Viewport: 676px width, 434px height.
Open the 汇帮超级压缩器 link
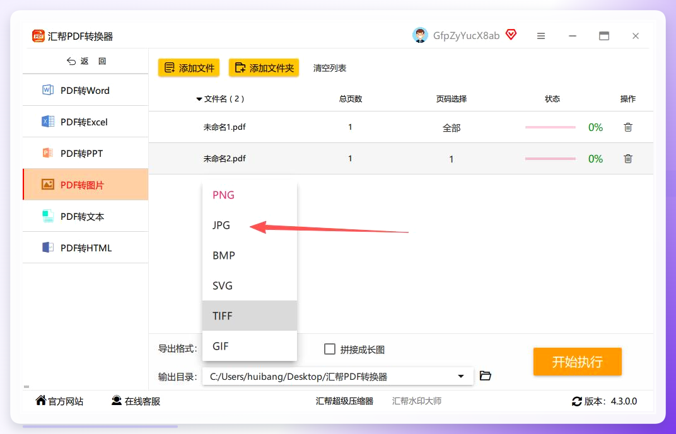coord(344,401)
